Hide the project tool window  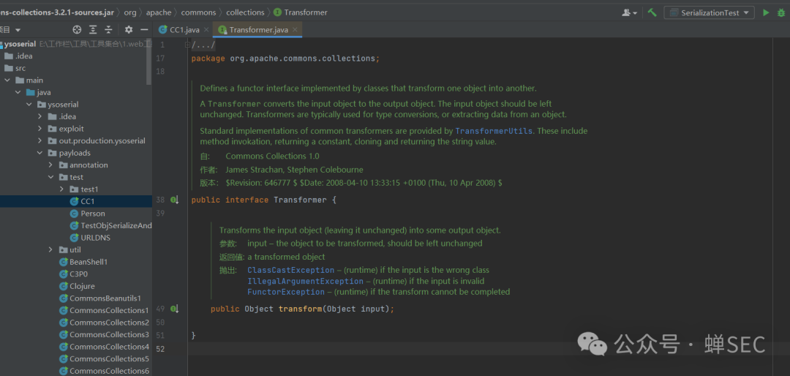(144, 30)
